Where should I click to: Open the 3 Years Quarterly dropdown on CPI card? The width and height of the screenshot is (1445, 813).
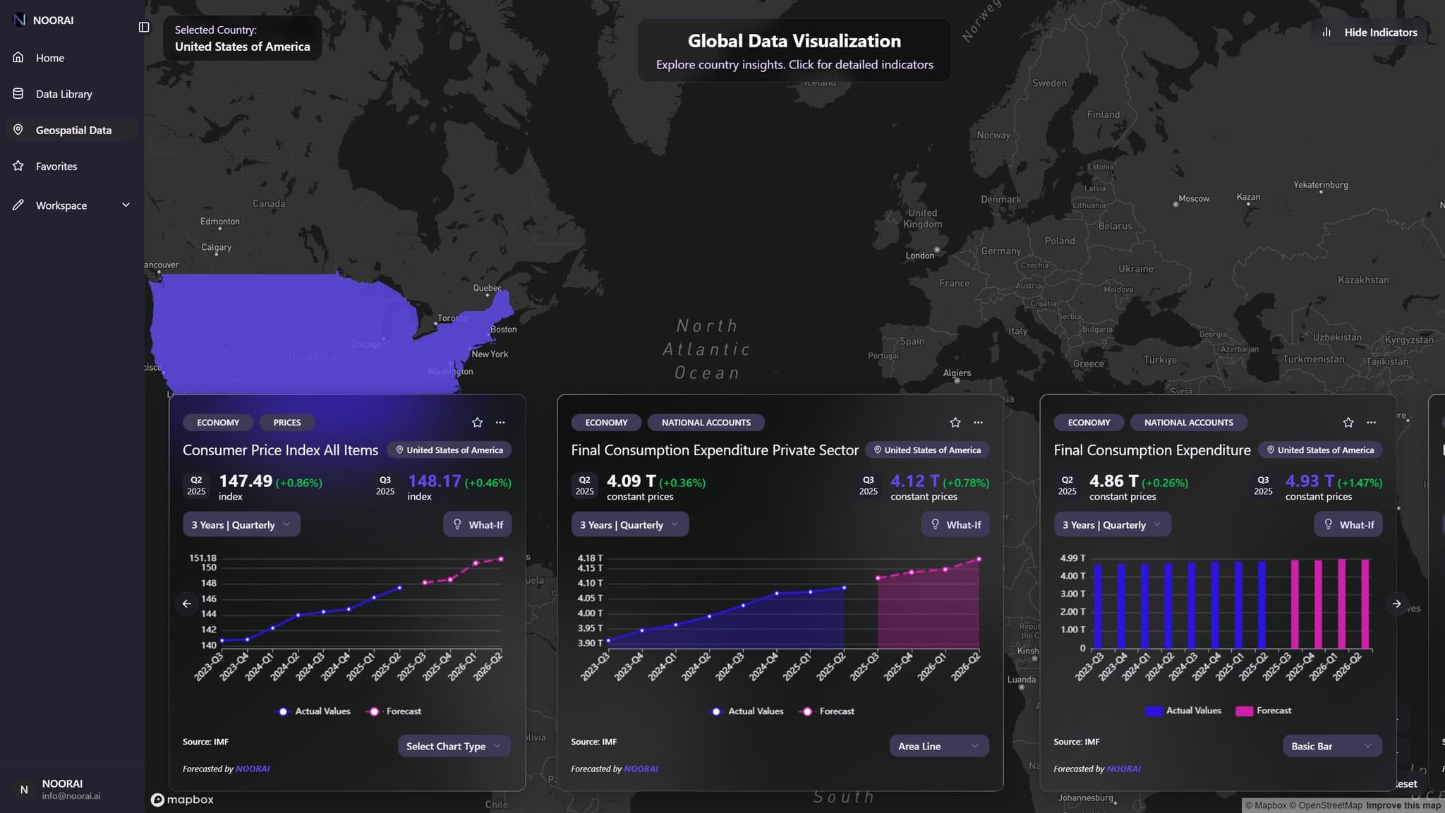pyautogui.click(x=241, y=524)
